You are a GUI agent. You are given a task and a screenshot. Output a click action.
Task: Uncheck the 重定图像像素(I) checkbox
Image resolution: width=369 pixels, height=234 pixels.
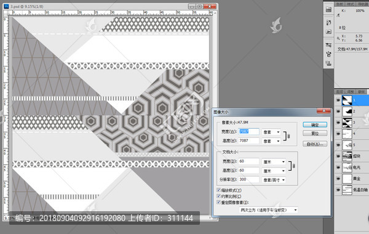tap(218, 202)
